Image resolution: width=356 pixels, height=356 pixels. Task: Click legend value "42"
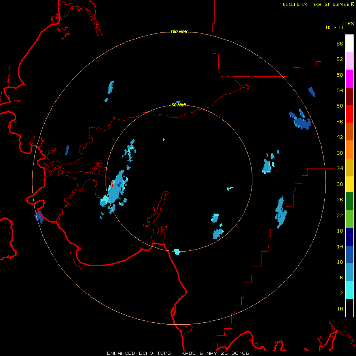[x=340, y=137]
